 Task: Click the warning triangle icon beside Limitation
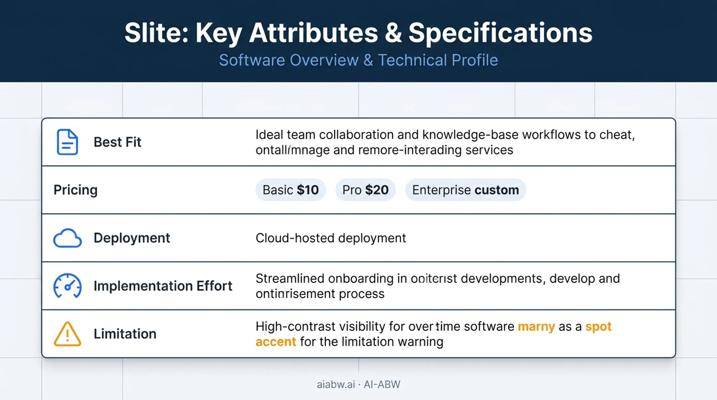coord(67,334)
